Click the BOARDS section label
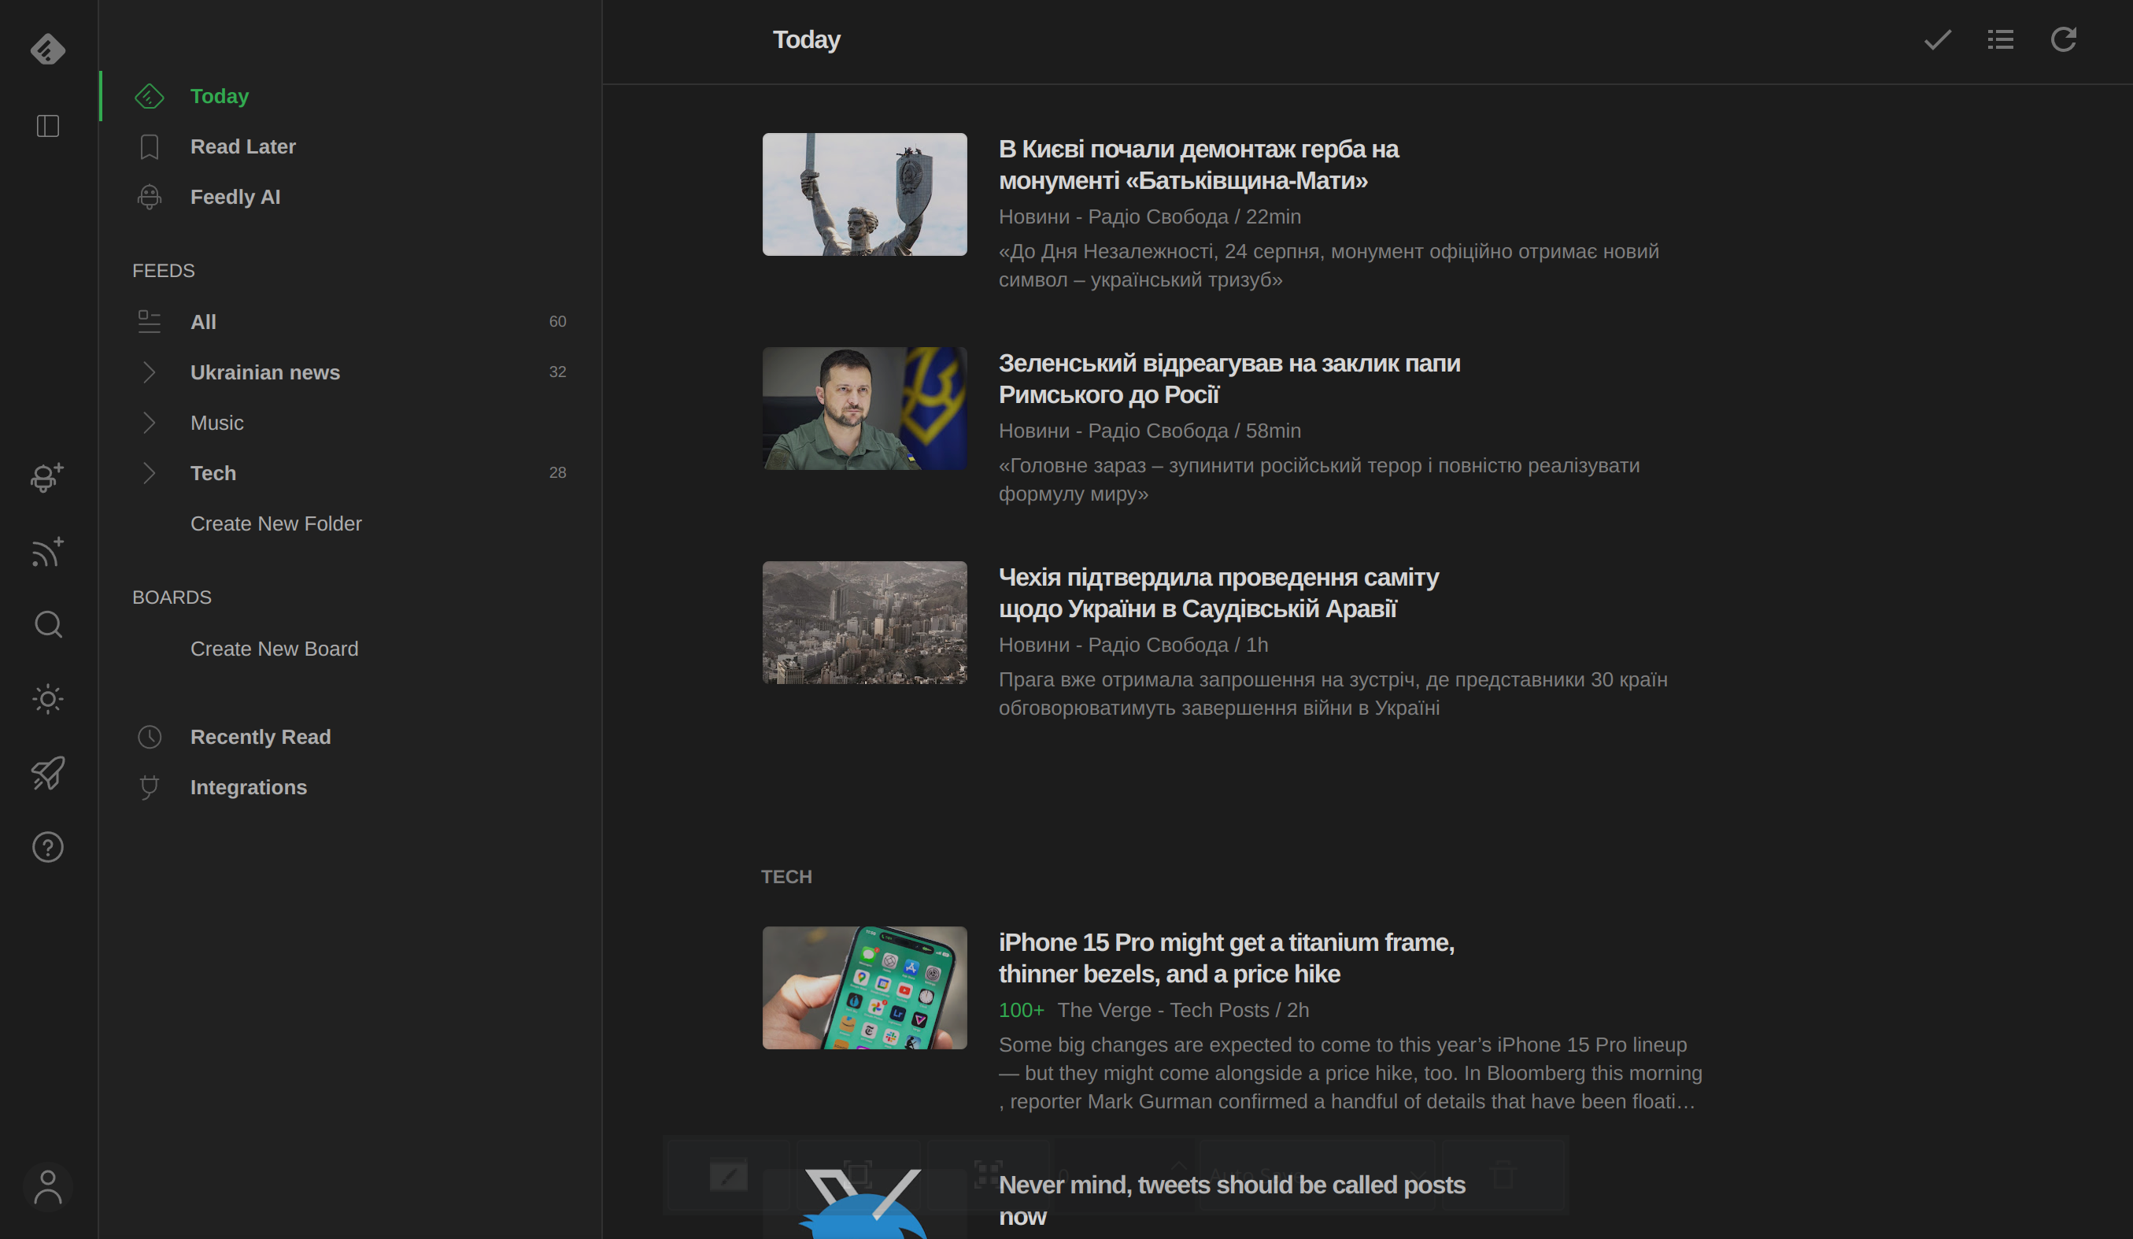The image size is (2133, 1239). pyautogui.click(x=172, y=597)
